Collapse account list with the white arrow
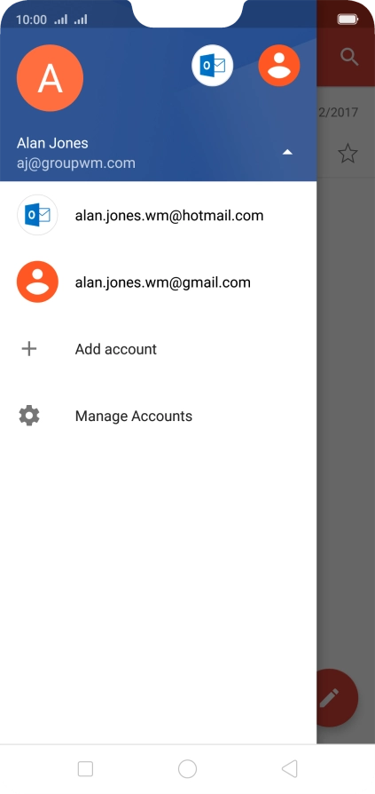The image size is (375, 794). click(x=287, y=152)
